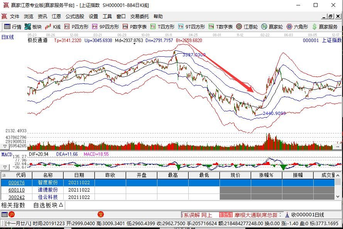Screen dimensions: 343x229
Task: Open stock code 300242 link
Action: 17,197
